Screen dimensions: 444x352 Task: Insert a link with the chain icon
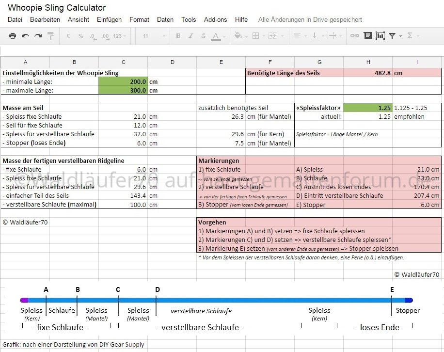click(x=355, y=36)
